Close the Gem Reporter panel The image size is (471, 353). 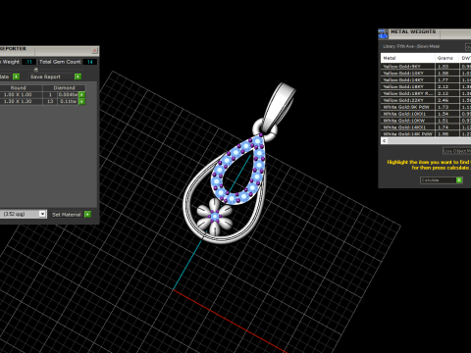point(94,50)
